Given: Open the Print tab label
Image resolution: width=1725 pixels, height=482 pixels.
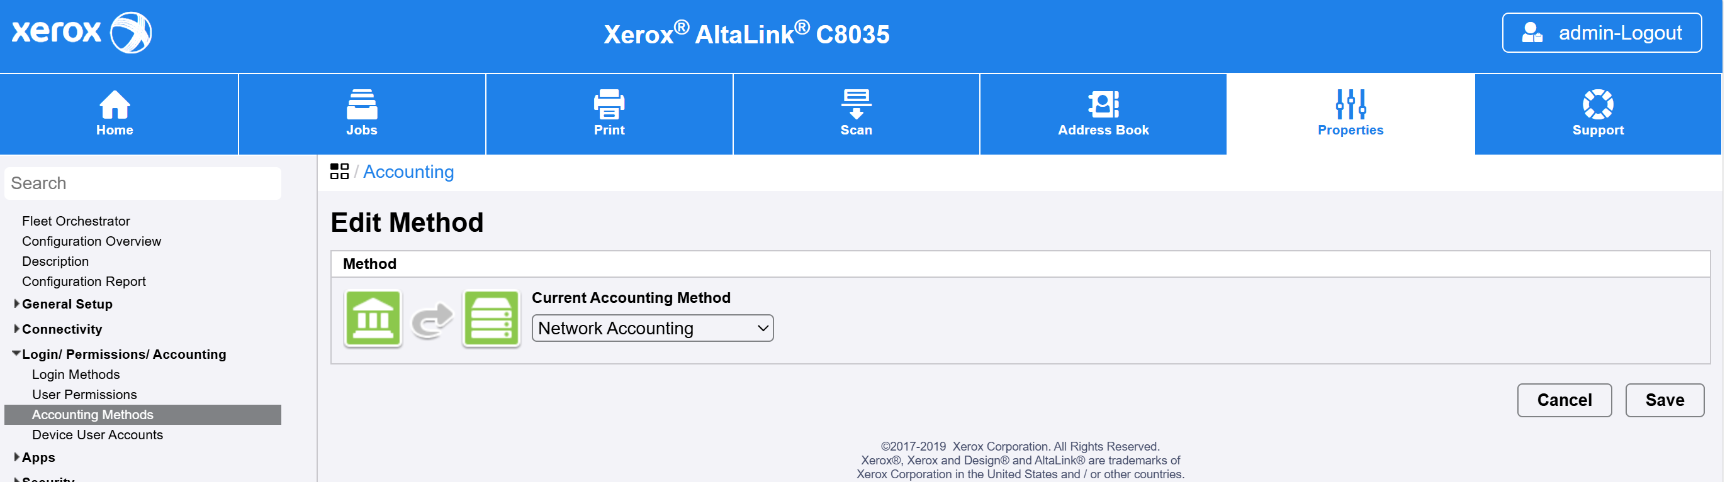Looking at the screenshot, I should point(609,130).
